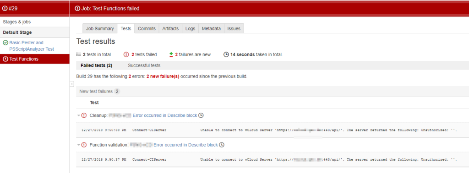Viewport: 469px width, 173px height.
Task: Click the tests failed warning icon
Action: (126, 55)
